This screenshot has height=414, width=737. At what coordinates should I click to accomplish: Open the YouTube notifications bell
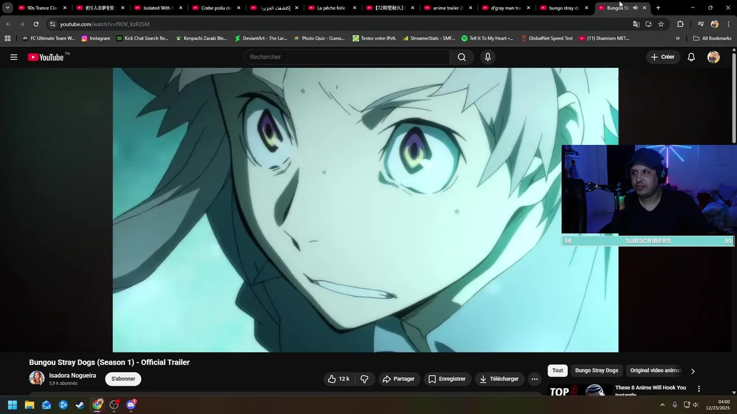click(691, 57)
